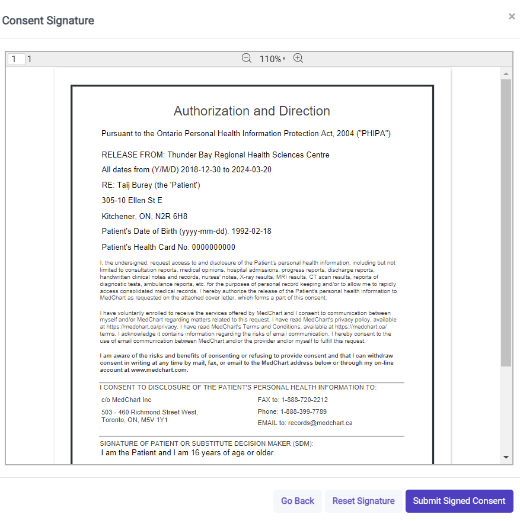The image size is (520, 521).
Task: Click the 'EMAIL to: records@medchart.ca' text
Action: tap(305, 423)
